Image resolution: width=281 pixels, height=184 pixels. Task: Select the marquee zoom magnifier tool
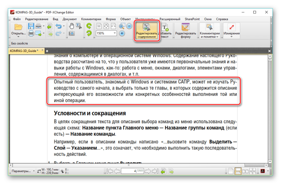122,26
